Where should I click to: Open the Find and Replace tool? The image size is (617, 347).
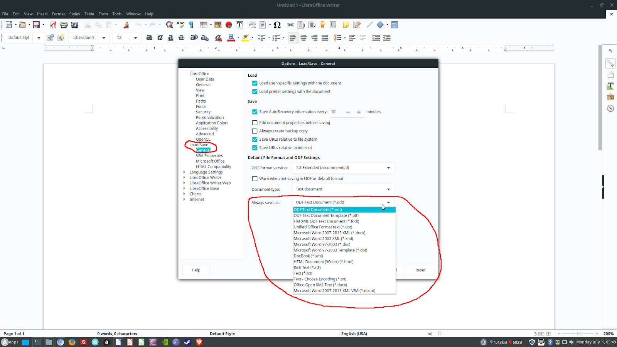click(170, 24)
